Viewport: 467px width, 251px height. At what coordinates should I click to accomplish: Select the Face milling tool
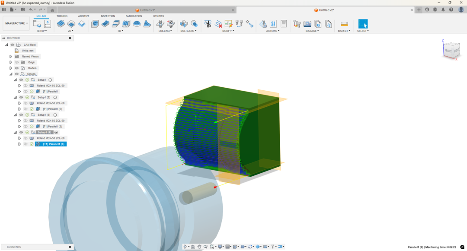point(82,24)
